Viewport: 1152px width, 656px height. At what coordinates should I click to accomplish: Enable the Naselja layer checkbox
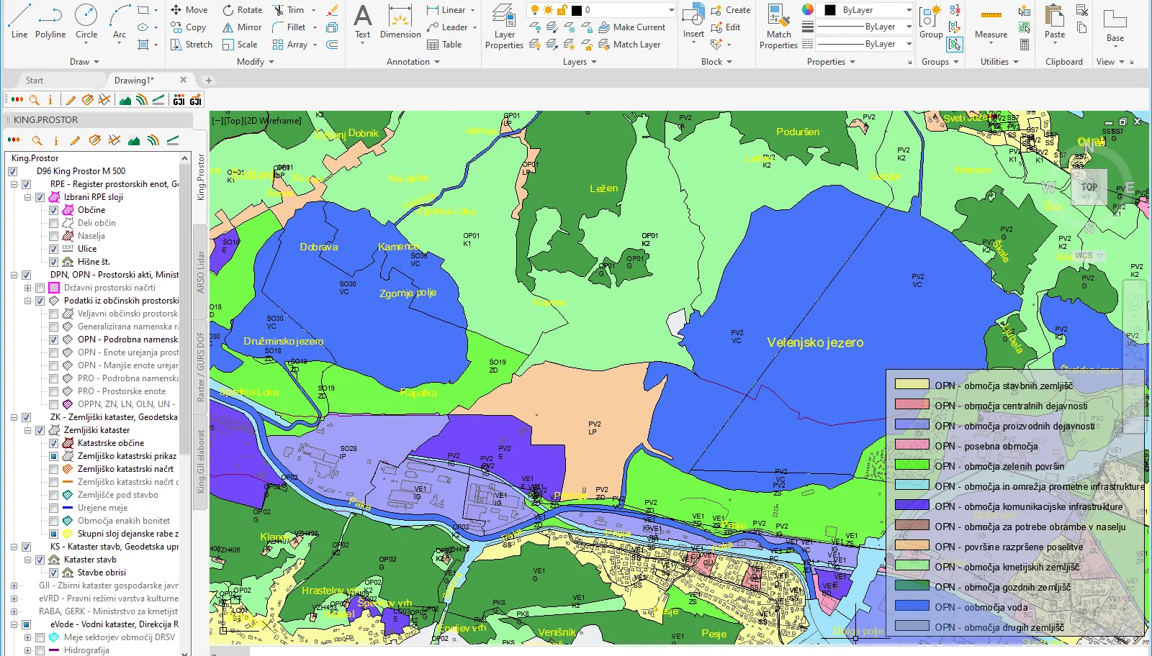[x=53, y=236]
